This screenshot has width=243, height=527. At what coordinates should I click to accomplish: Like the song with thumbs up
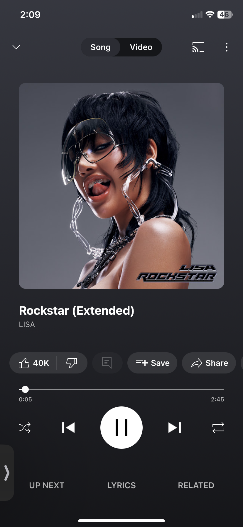click(x=33, y=363)
